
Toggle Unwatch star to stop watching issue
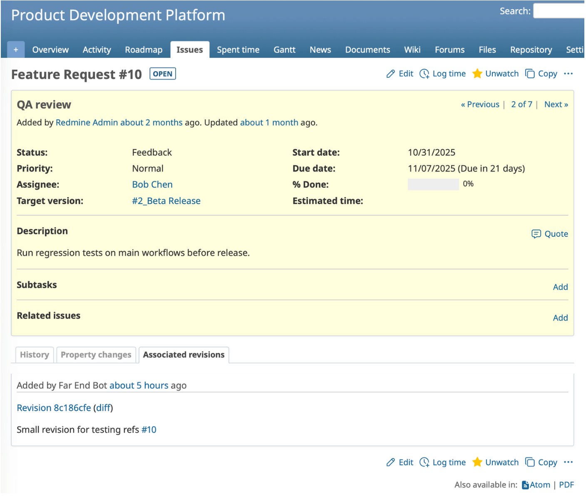tap(478, 73)
